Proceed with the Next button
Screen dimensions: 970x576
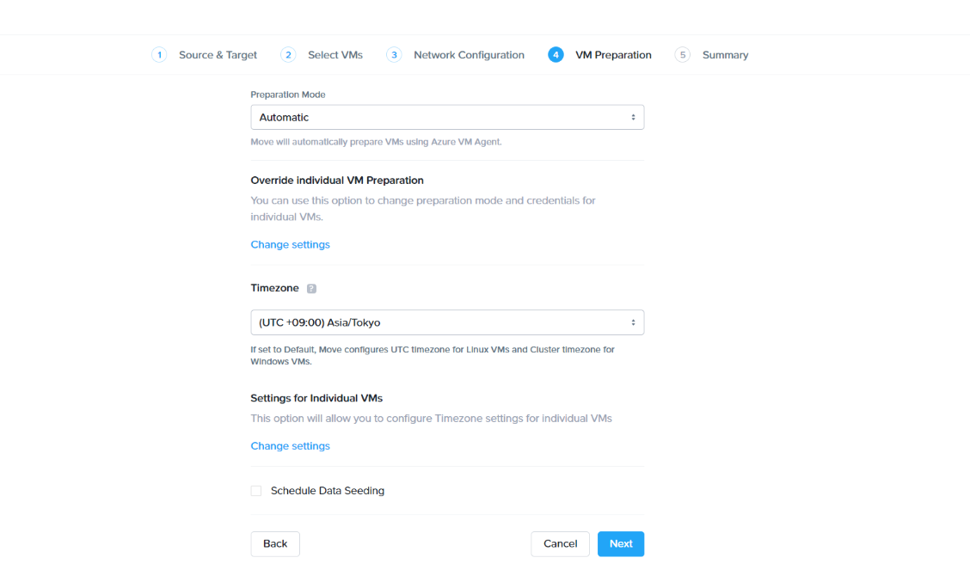tap(621, 544)
